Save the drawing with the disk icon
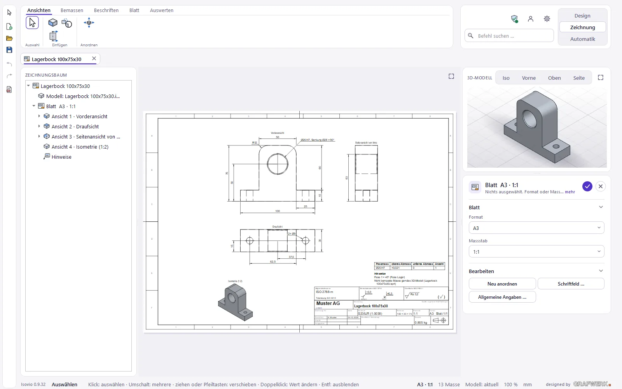Image resolution: width=622 pixels, height=389 pixels. [x=9, y=50]
